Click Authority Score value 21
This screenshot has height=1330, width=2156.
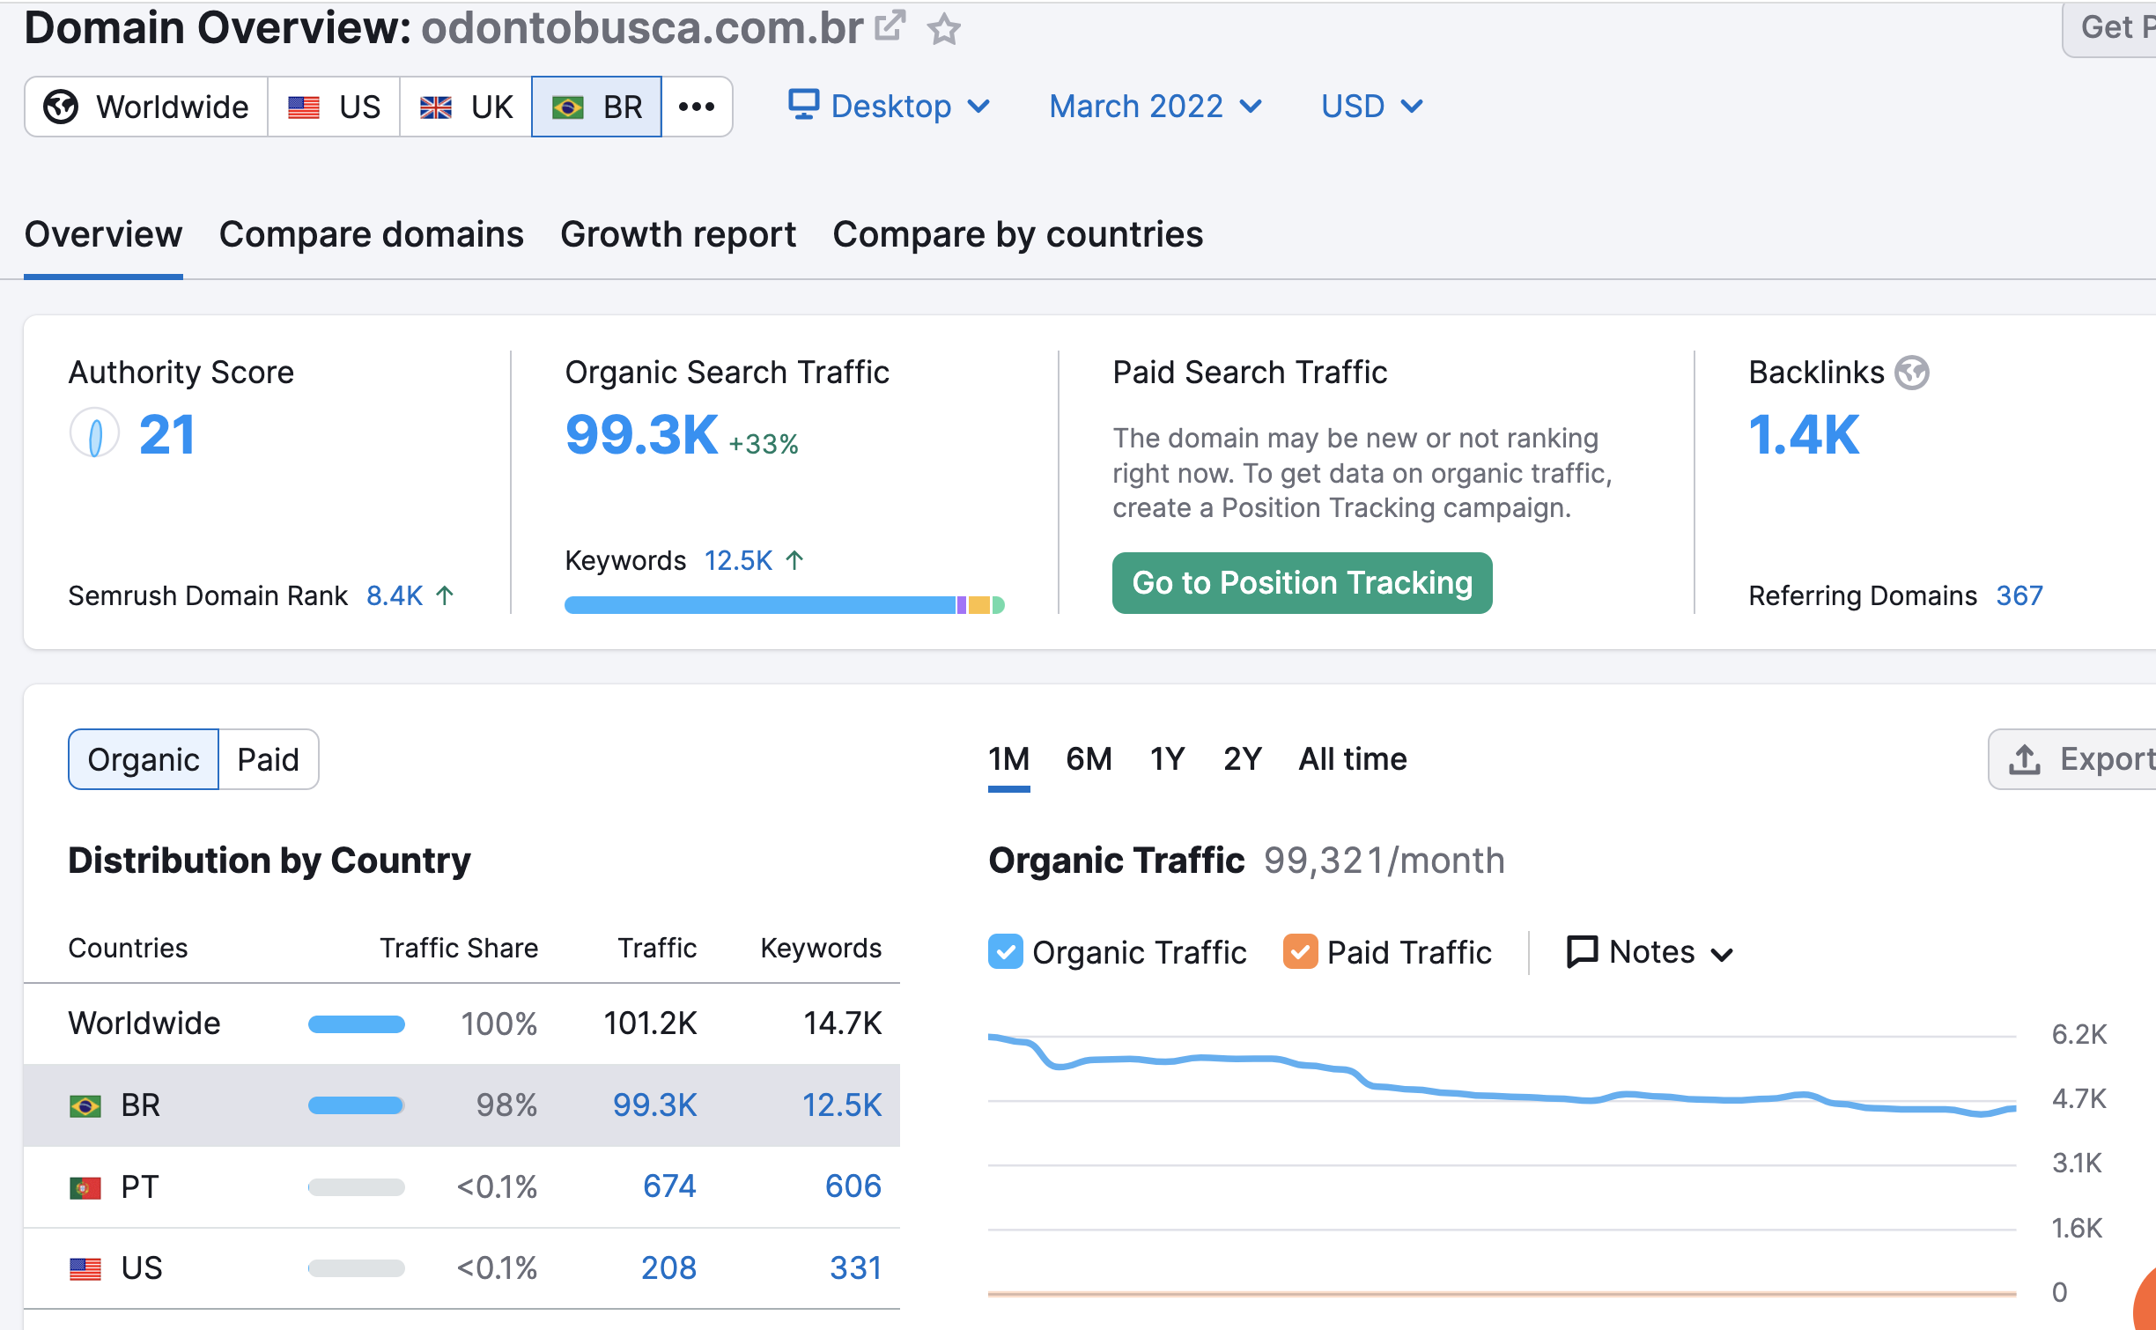click(x=166, y=434)
